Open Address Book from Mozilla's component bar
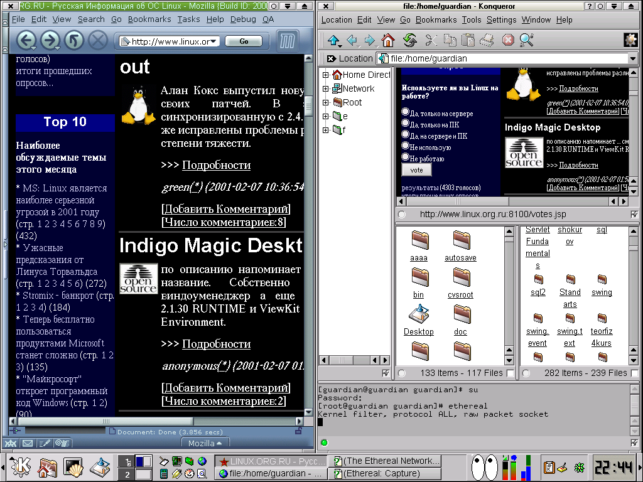Screen dimensions: 643x482 62,443
